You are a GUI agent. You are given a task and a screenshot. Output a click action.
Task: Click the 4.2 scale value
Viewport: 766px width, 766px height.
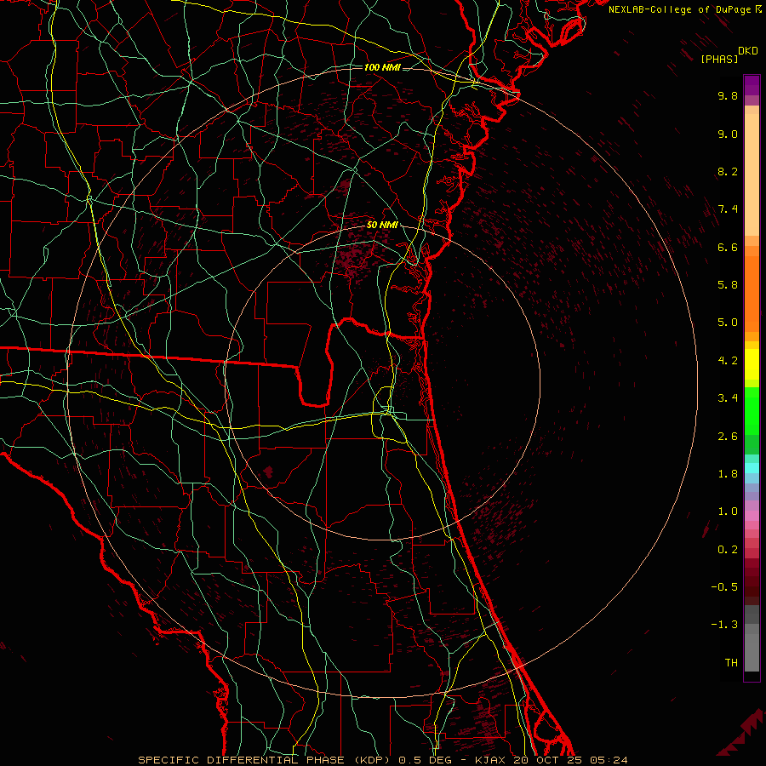click(x=728, y=361)
